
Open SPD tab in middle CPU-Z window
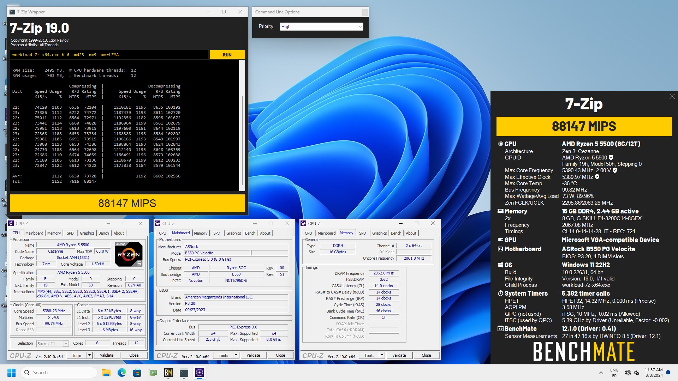click(217, 233)
